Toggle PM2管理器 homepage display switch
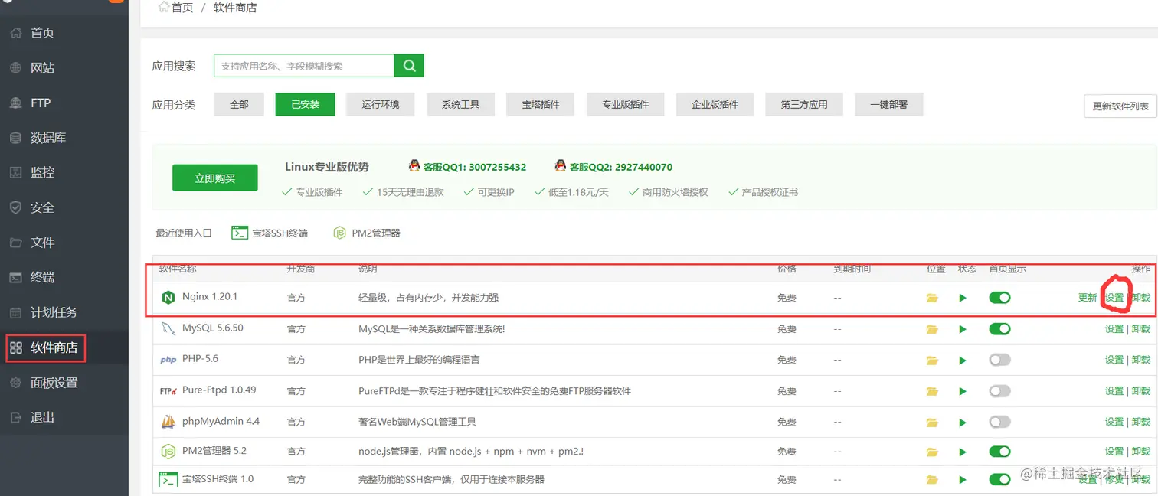 coord(999,452)
